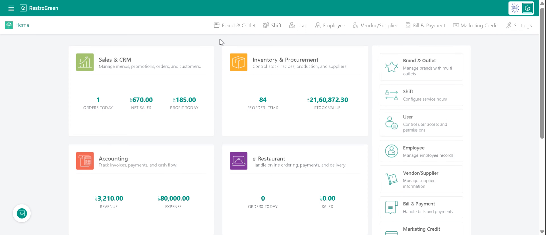Click the cart icon for Vendor/Supplier

391,179
